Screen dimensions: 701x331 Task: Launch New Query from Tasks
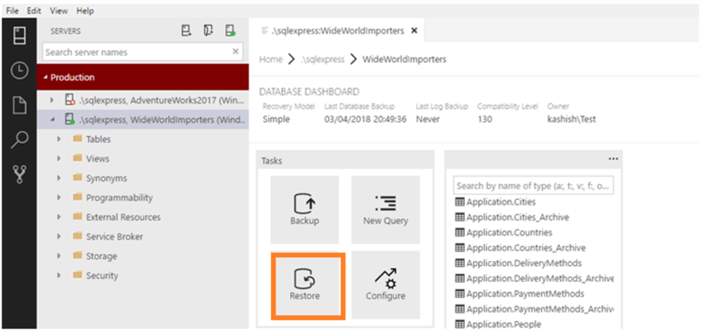386,208
